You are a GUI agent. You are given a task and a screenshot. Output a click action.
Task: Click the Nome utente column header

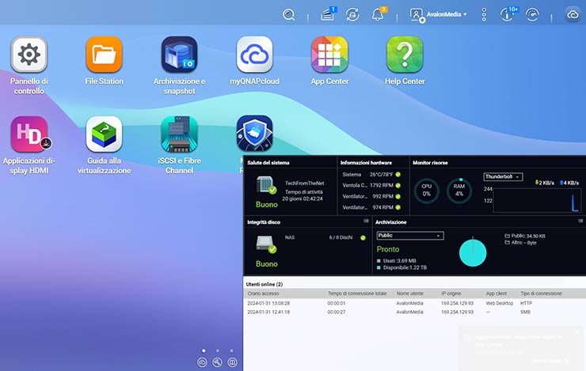pyautogui.click(x=410, y=293)
